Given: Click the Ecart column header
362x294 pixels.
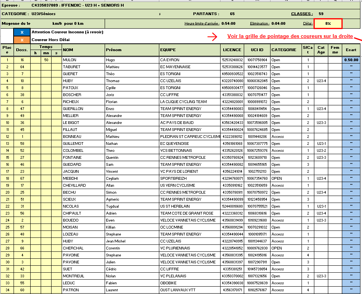Looking at the screenshot, I should point(351,50).
